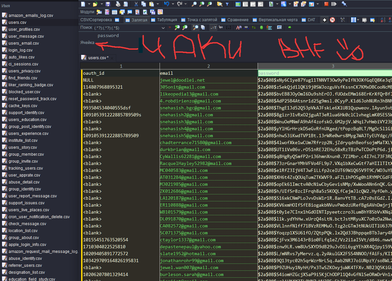The height and width of the screenshot is (281, 392).
Task: Click the Redo arrow icon
Action: (x=179, y=4)
